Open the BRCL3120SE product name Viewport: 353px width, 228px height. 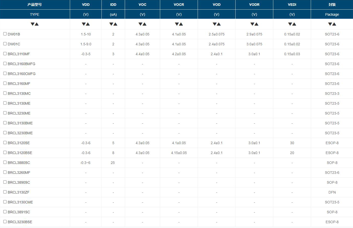[19, 143]
